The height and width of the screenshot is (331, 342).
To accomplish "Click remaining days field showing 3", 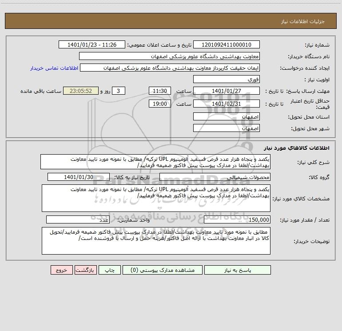I will pos(119,91).
